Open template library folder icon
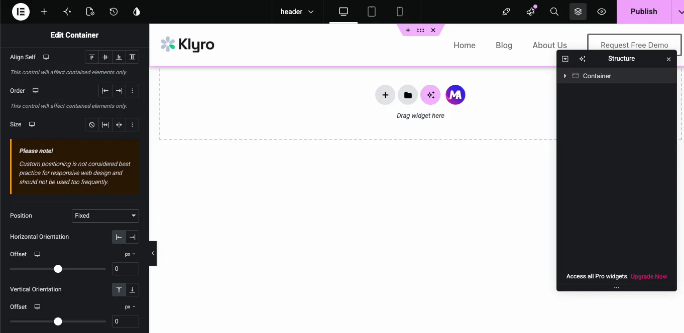The width and height of the screenshot is (684, 333). [408, 95]
